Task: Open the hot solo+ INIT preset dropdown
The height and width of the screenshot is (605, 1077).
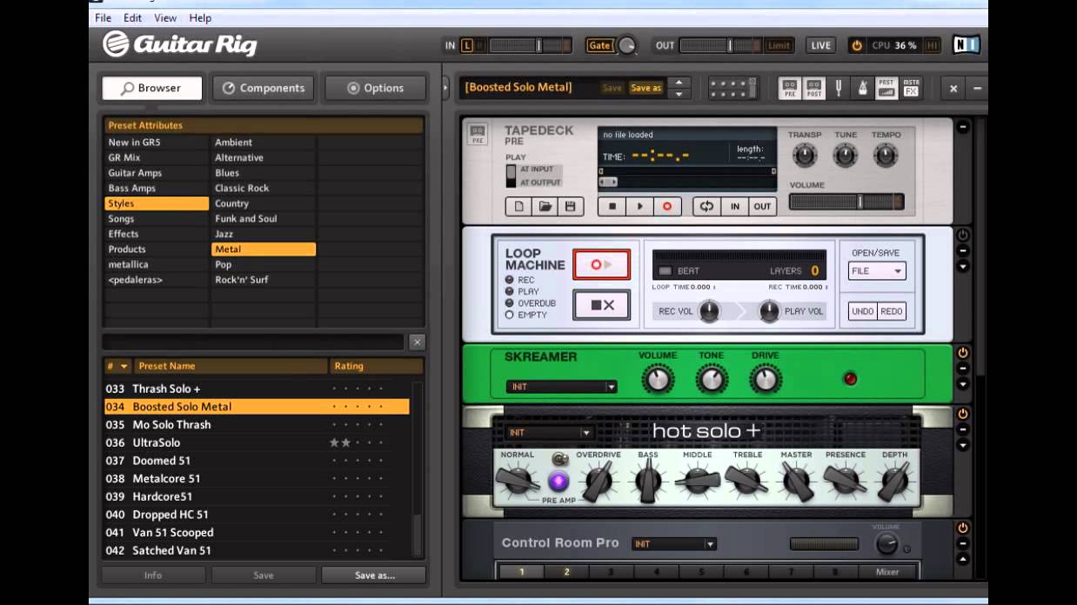Action: tap(549, 432)
